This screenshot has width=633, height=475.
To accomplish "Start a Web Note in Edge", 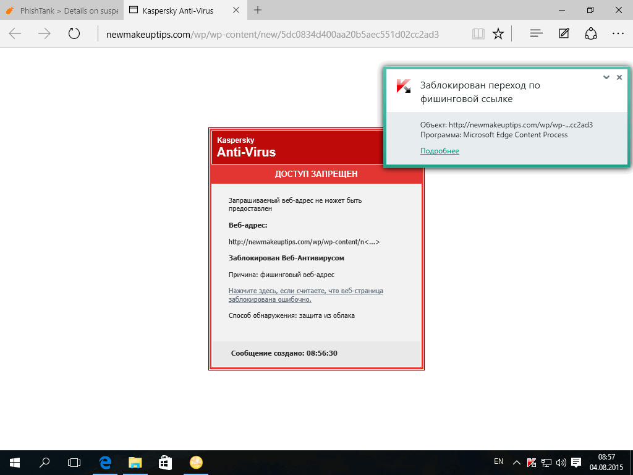I will (x=563, y=34).
